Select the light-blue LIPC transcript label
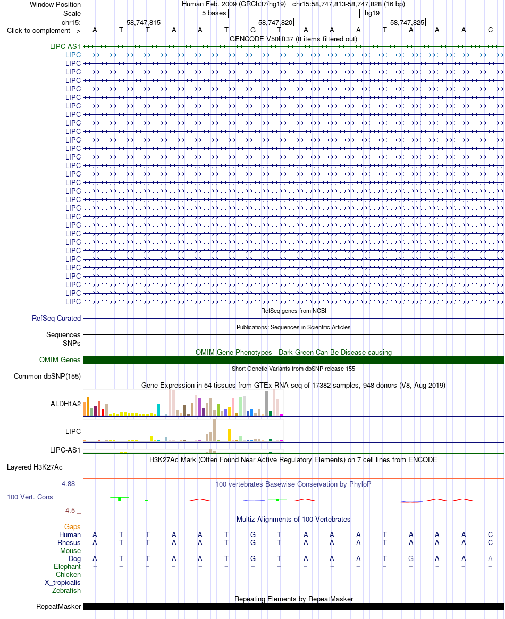The width and height of the screenshot is (505, 619). (x=73, y=55)
